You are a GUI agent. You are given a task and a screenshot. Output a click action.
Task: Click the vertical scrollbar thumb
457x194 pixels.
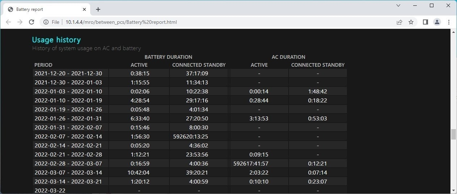point(453,134)
